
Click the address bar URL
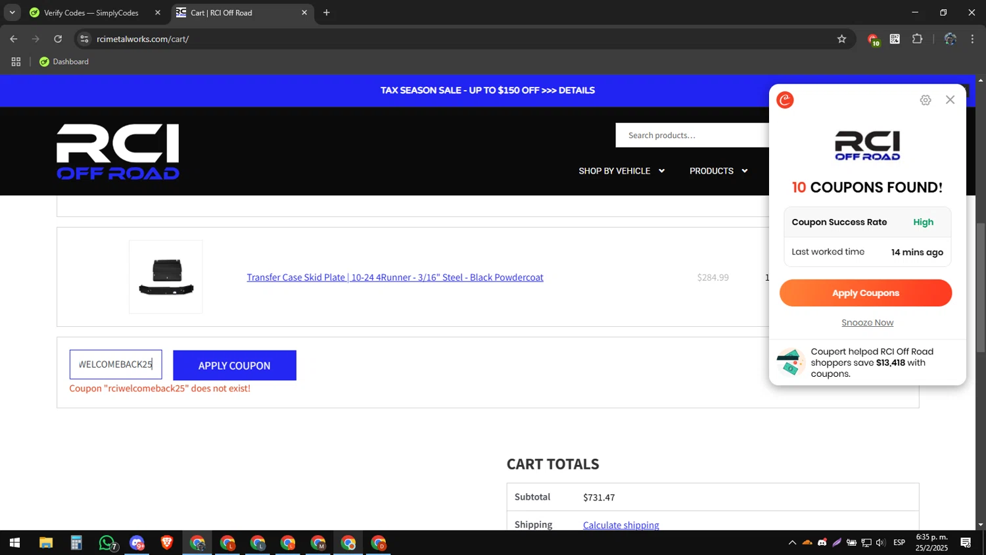[143, 39]
